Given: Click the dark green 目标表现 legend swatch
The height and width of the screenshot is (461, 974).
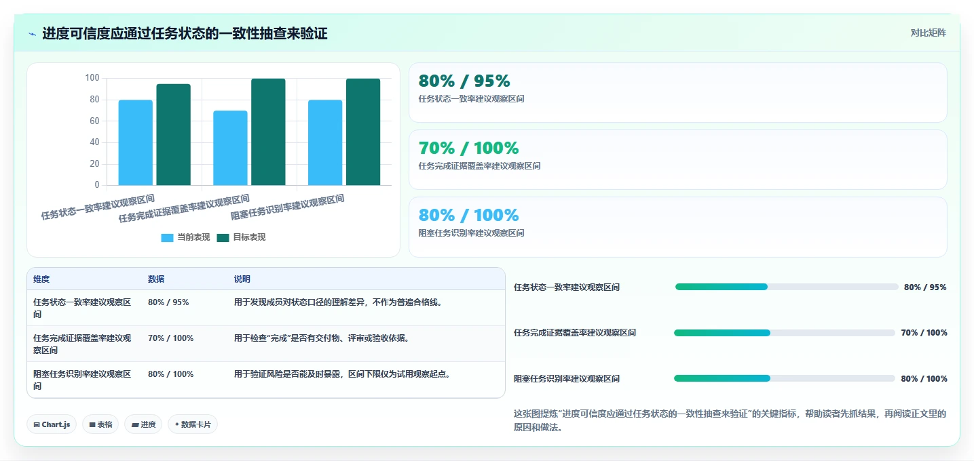Looking at the screenshot, I should pos(223,237).
